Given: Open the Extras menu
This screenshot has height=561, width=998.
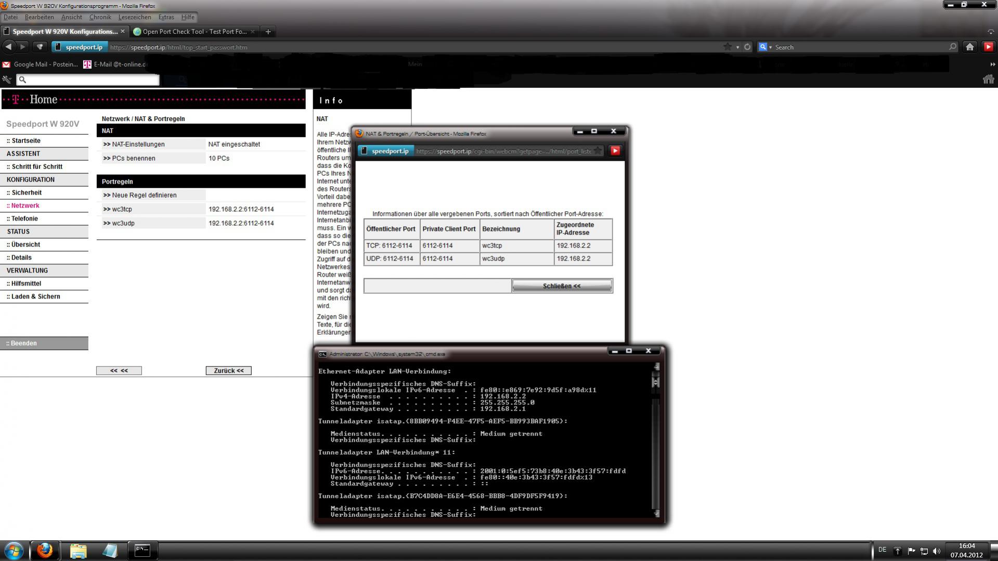Looking at the screenshot, I should point(166,17).
